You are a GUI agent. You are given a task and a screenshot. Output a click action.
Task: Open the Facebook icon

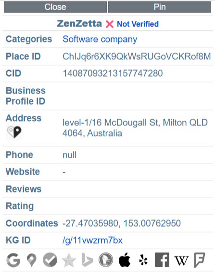(x=162, y=260)
